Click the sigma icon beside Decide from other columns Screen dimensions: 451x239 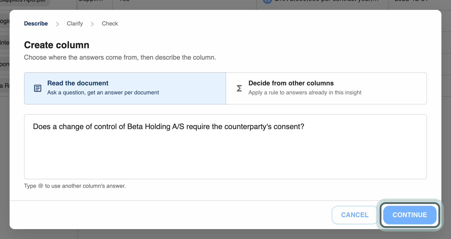coord(239,88)
